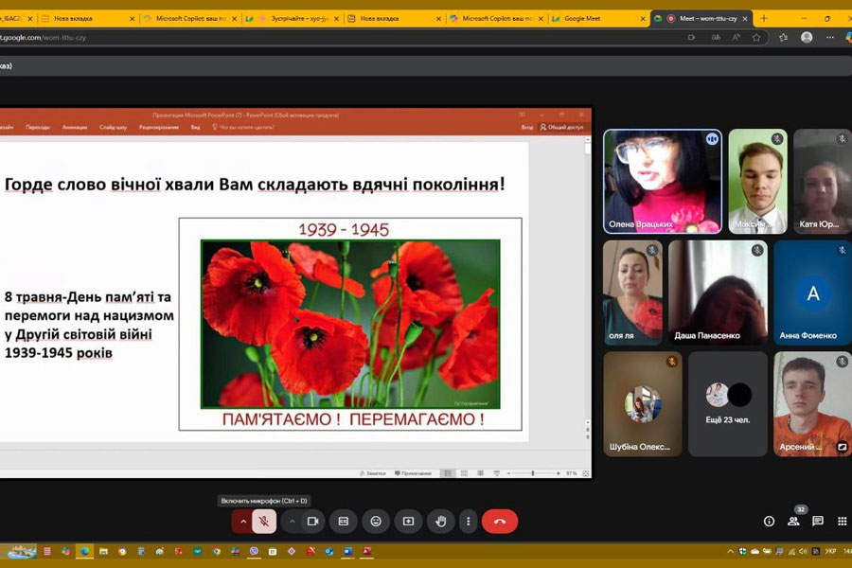The height and width of the screenshot is (568, 852).
Task: Raise hand in the meeting
Action: point(440,521)
